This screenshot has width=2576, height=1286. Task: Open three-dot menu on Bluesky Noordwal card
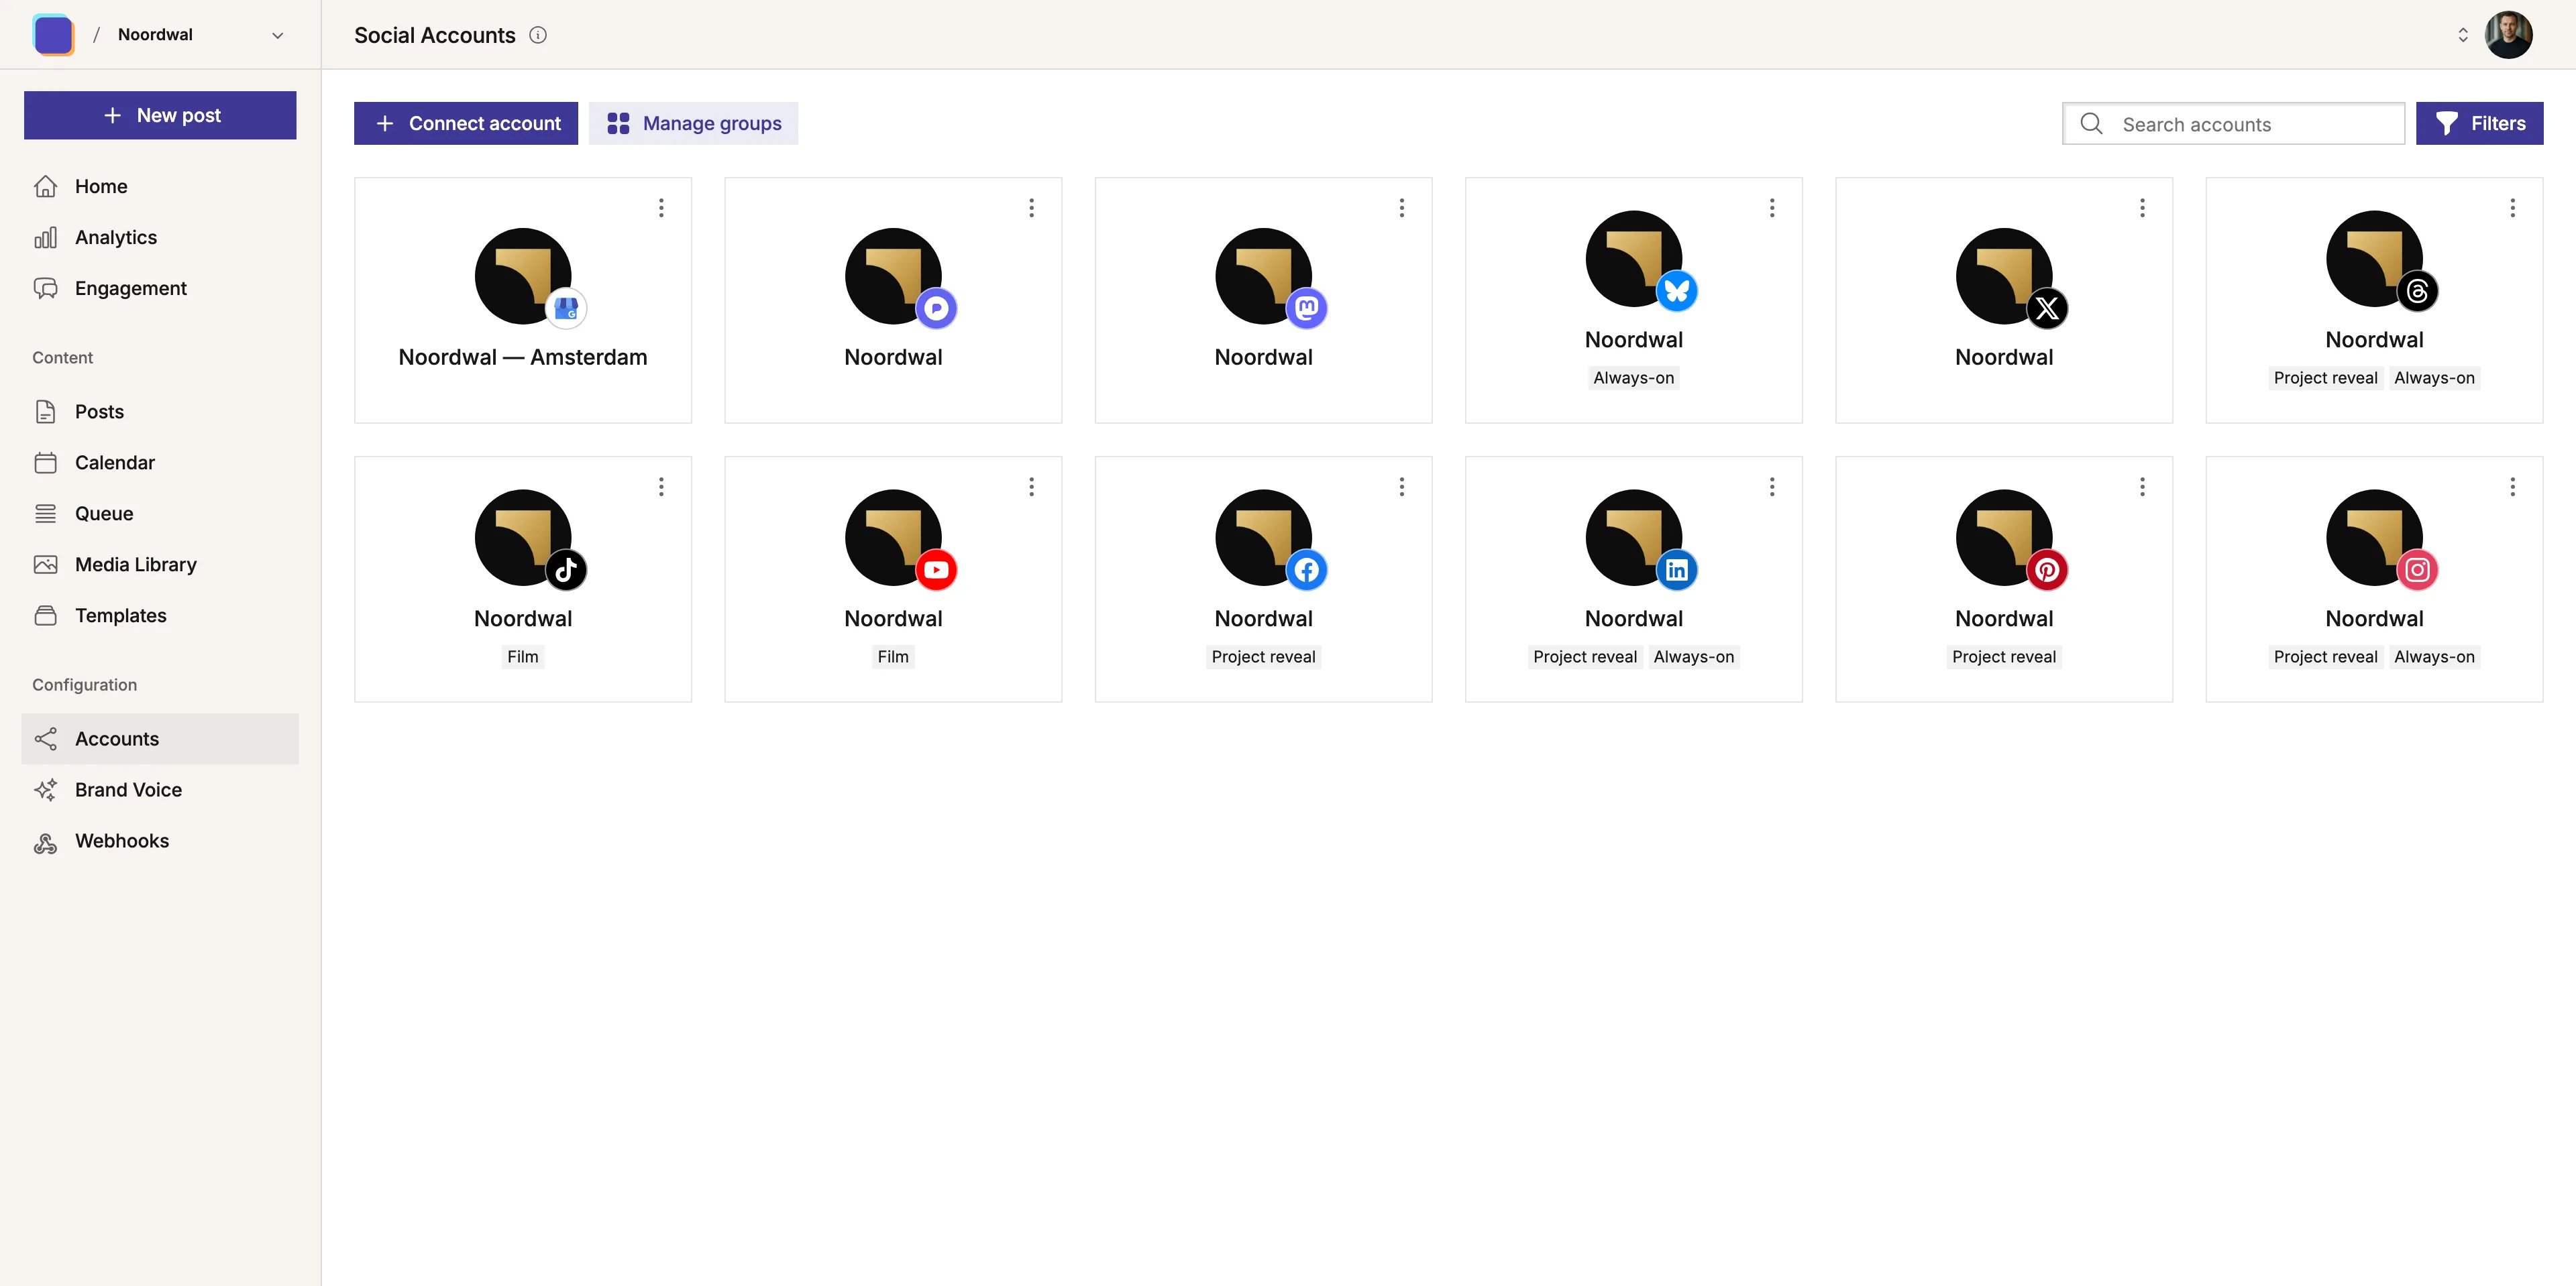coord(1772,208)
